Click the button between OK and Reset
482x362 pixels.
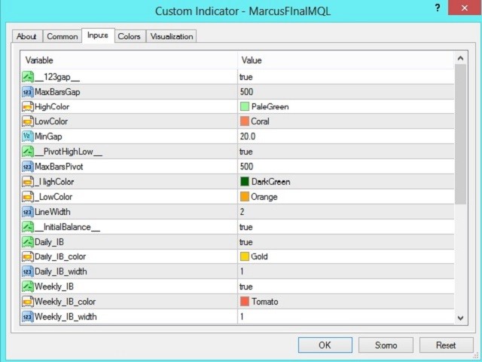[x=386, y=345]
